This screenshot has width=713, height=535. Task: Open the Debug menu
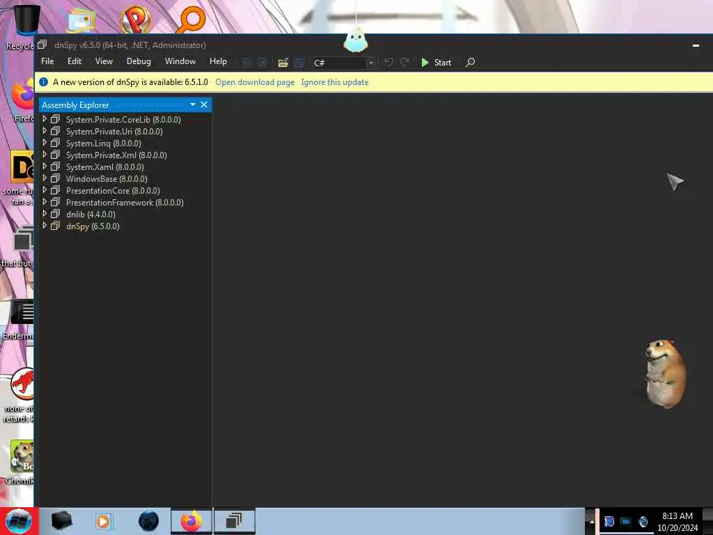[139, 61]
